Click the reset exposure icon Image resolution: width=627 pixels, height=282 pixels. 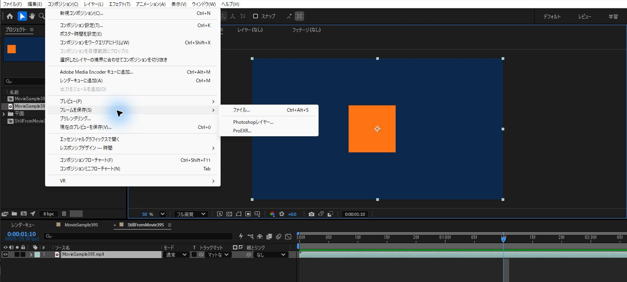click(282, 214)
